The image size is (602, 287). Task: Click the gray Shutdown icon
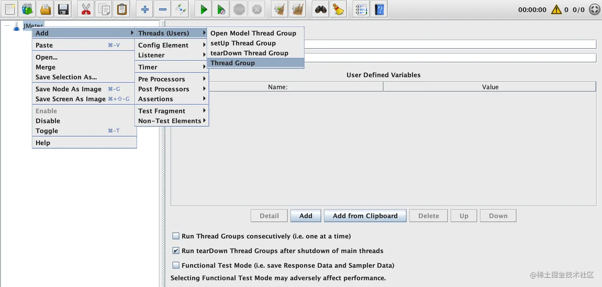click(x=257, y=9)
